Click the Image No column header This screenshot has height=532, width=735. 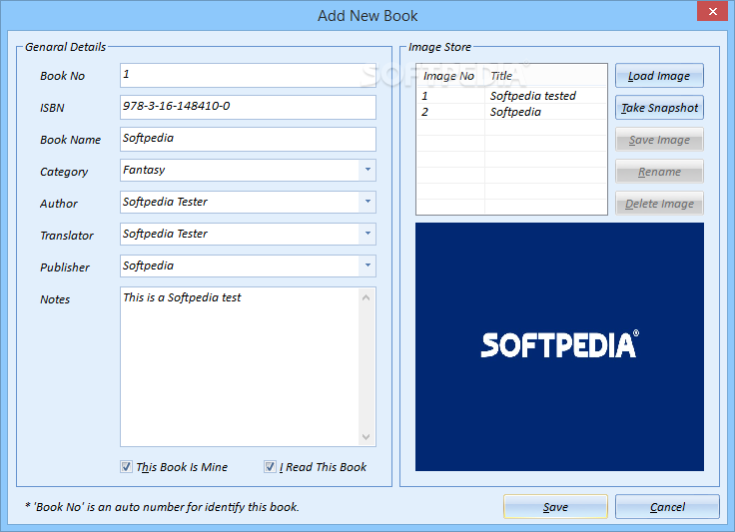click(450, 76)
